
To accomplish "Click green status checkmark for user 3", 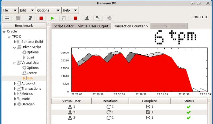I will point(189,118).
